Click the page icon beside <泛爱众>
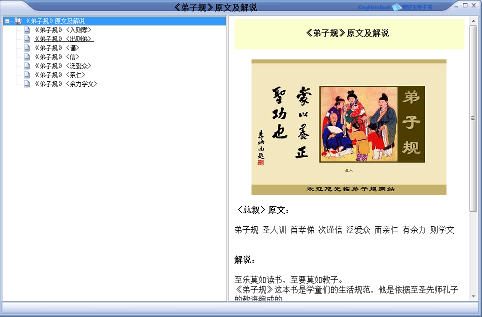This screenshot has height=317, width=482. point(27,66)
